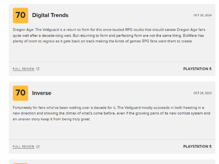Open the Digital Trends full review link
This screenshot has width=219, height=164.
pyautogui.click(x=23, y=69)
